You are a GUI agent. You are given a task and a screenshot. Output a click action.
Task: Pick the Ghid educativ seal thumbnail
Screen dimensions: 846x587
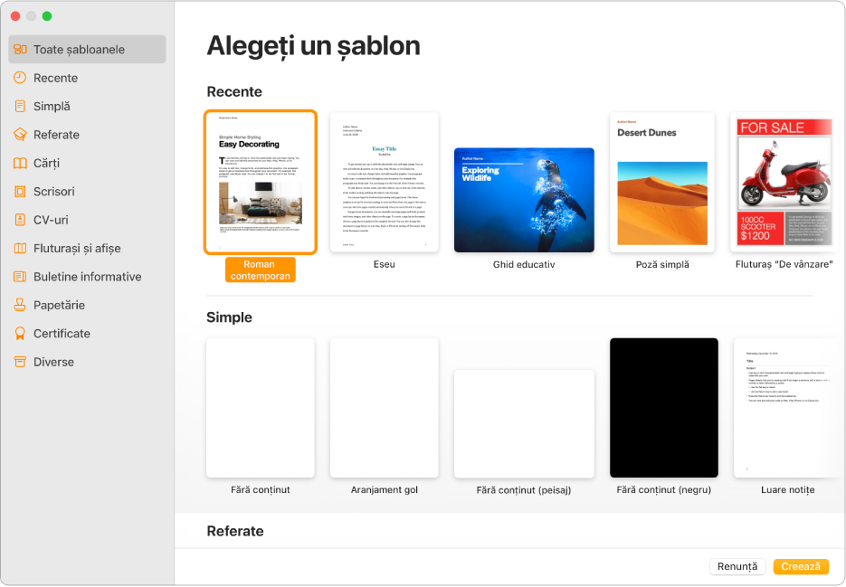pos(524,200)
